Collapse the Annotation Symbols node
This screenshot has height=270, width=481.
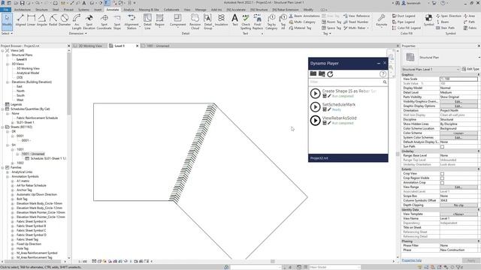pos(8,177)
